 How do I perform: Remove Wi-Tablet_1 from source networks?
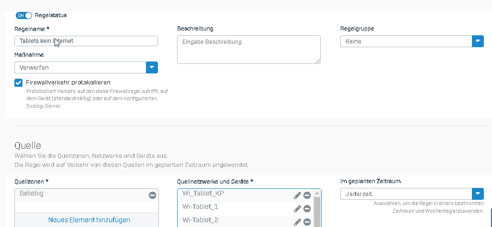click(x=307, y=208)
